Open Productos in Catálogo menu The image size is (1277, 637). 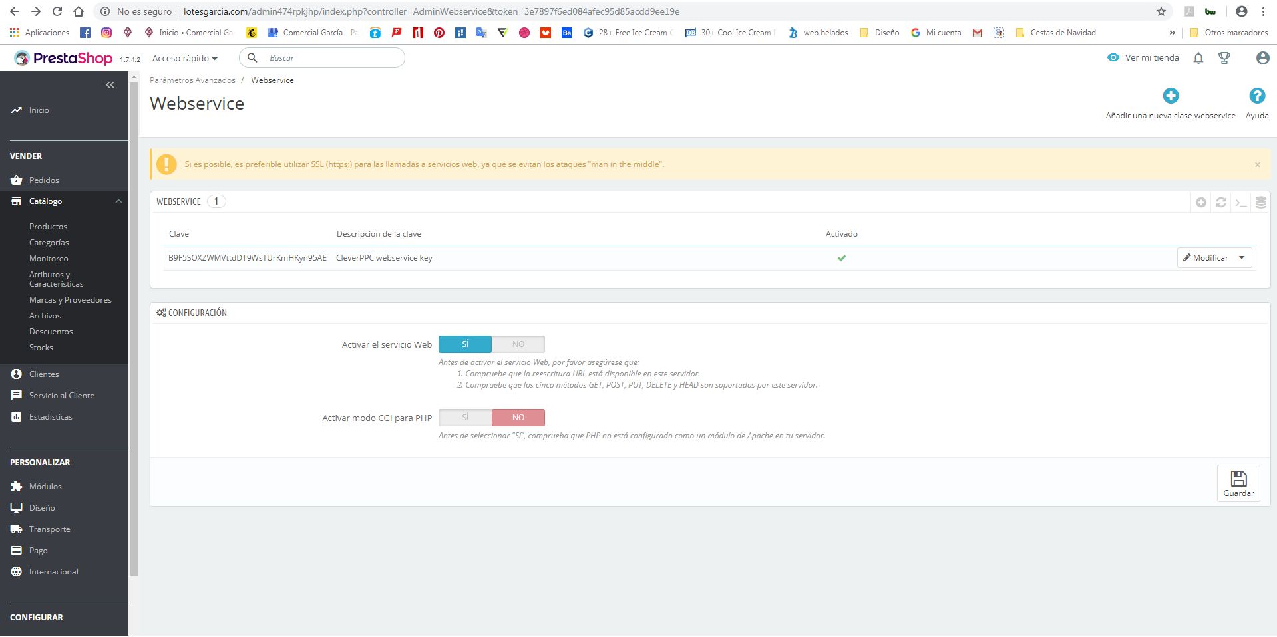[48, 227]
